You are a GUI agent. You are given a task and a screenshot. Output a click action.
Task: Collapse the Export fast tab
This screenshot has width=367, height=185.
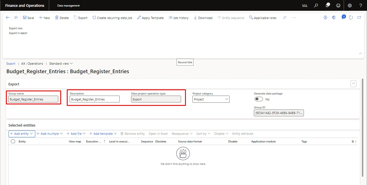pyautogui.click(x=353, y=84)
